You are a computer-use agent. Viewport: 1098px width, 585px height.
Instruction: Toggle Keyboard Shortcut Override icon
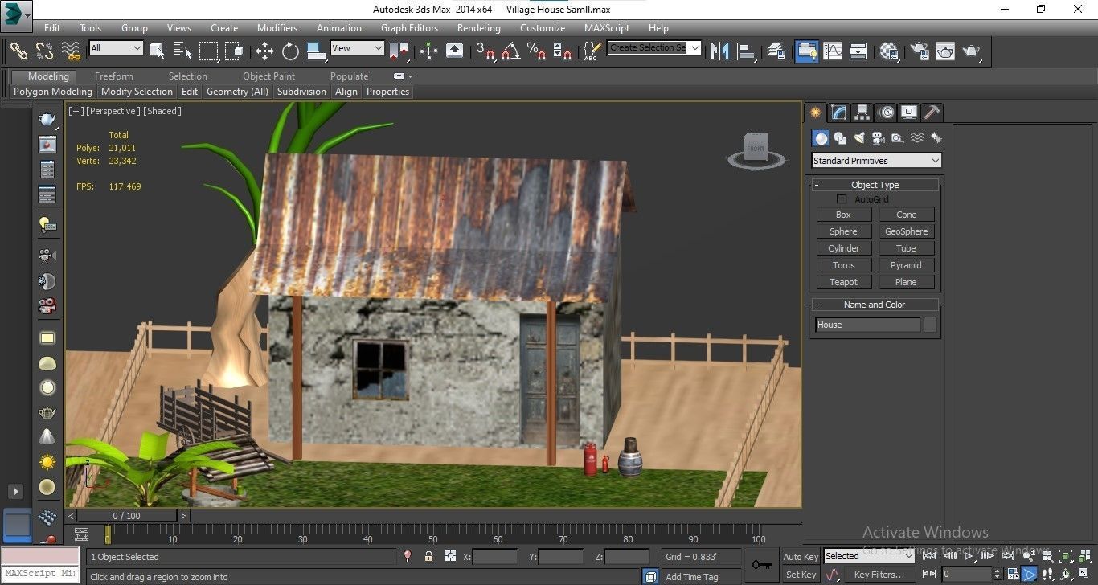(x=455, y=51)
